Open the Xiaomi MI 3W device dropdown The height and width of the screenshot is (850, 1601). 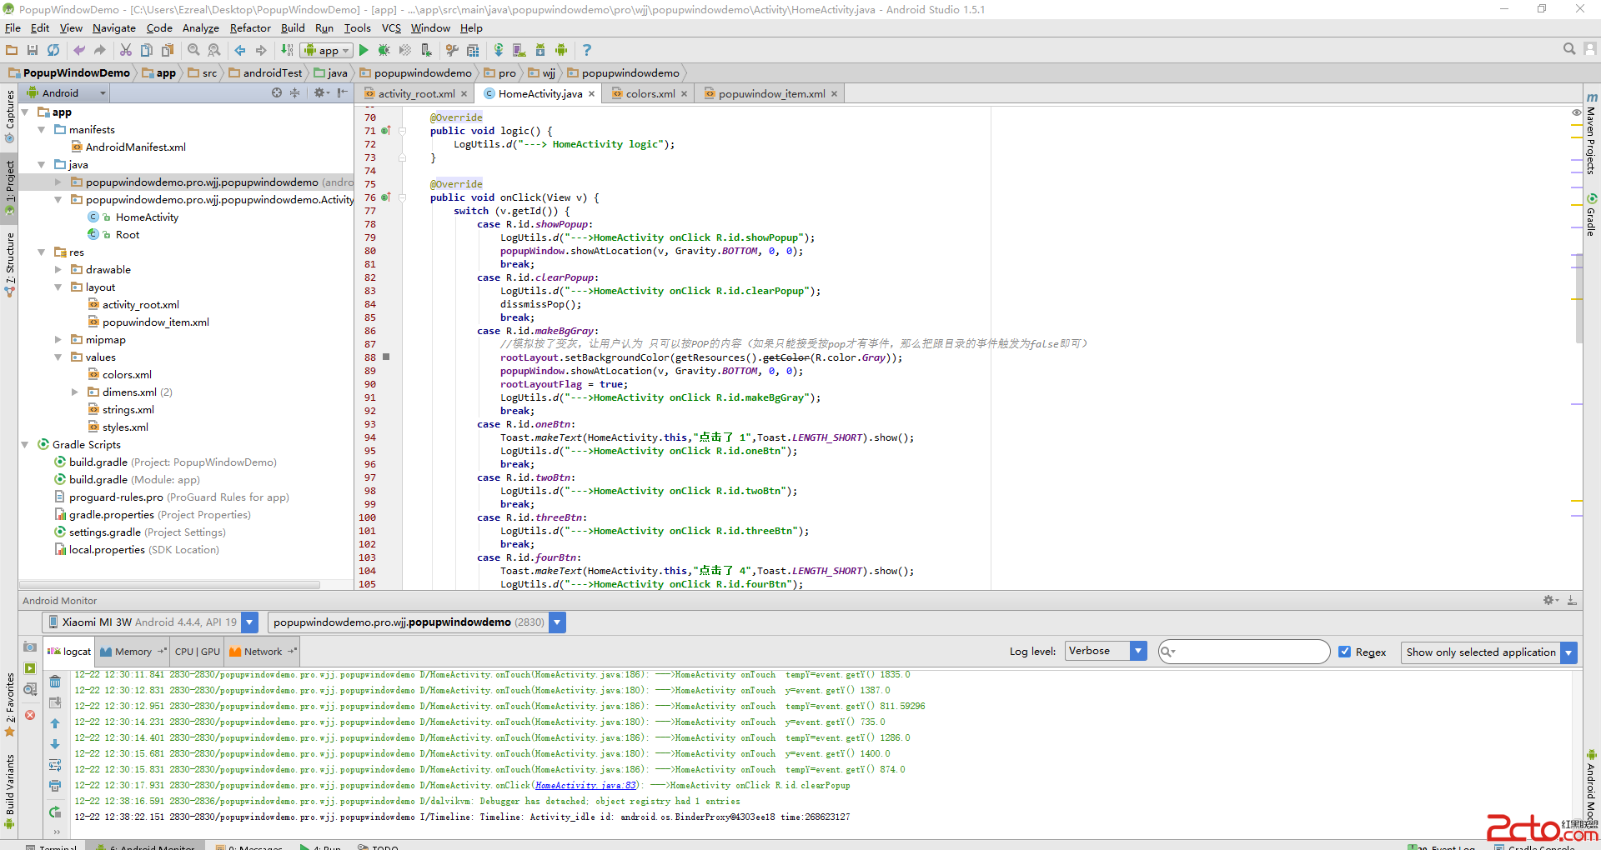click(250, 622)
